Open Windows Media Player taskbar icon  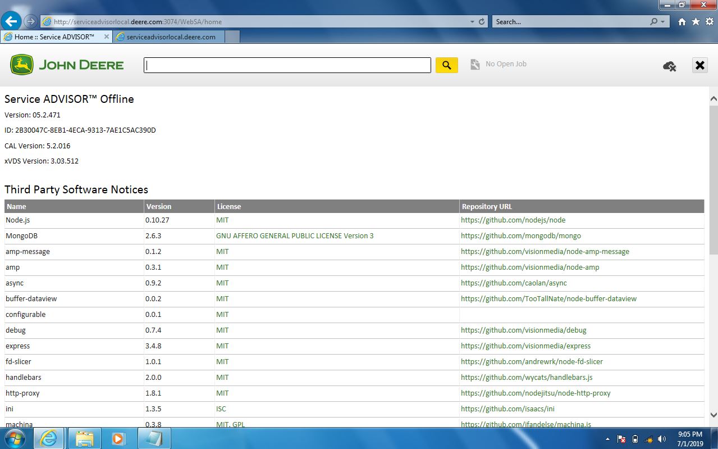tap(118, 438)
